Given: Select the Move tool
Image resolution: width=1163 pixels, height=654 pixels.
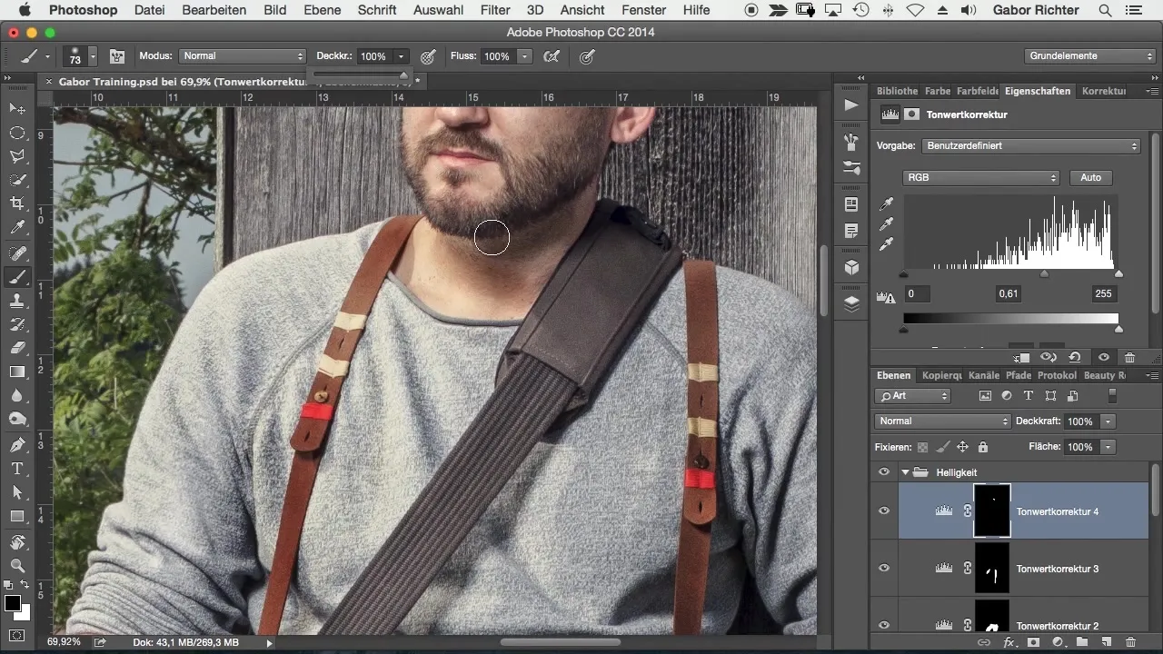Looking at the screenshot, I should pyautogui.click(x=16, y=109).
